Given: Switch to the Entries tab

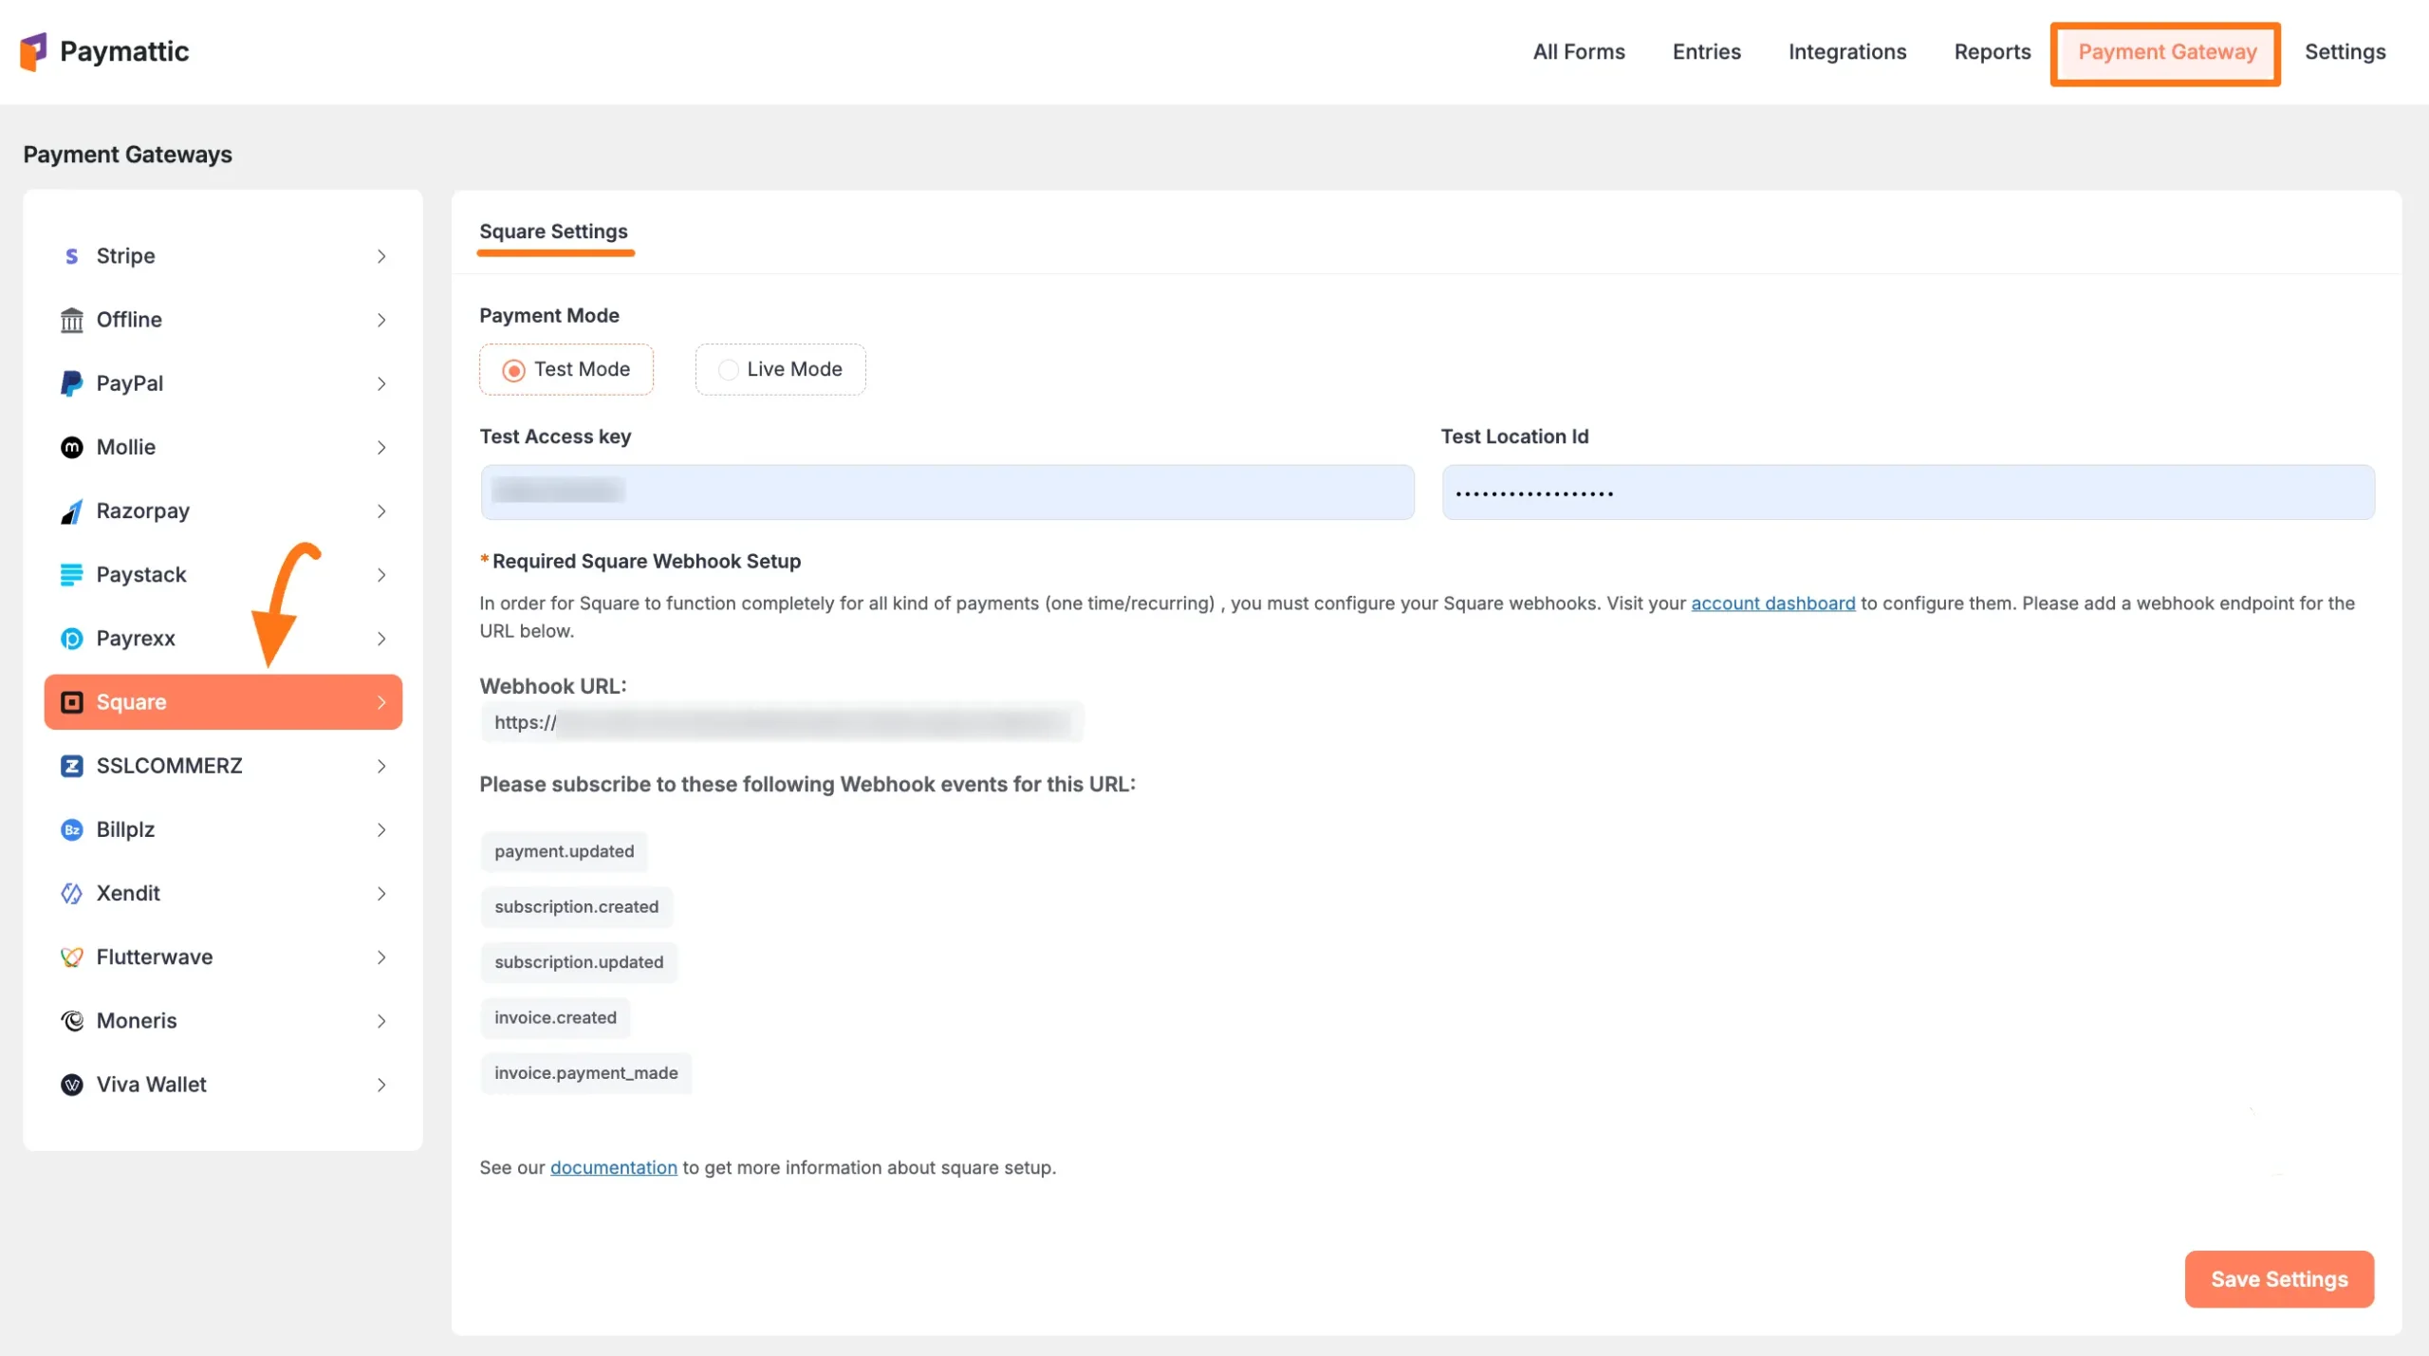Looking at the screenshot, I should coord(1706,52).
